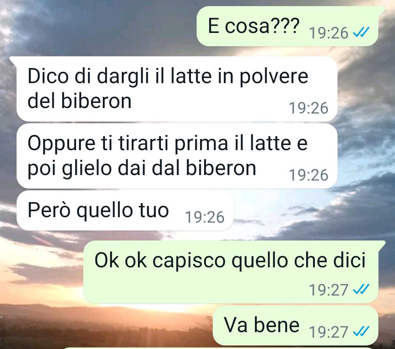Tap the 'Però quello tuo' bubble
The height and width of the screenshot is (349, 395).
click(125, 211)
